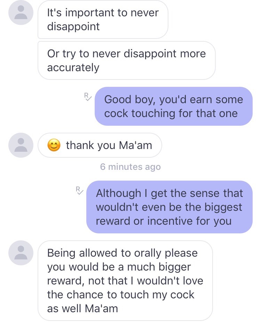Click the read receipt beside the "Good boy" message
The height and width of the screenshot is (323, 261).
(x=88, y=97)
